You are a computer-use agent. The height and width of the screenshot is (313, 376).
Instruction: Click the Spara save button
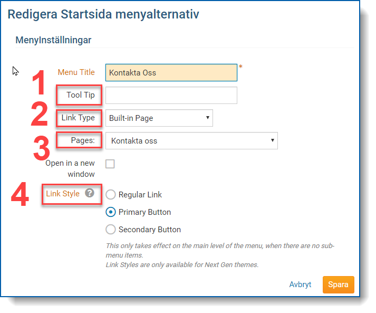[339, 284]
